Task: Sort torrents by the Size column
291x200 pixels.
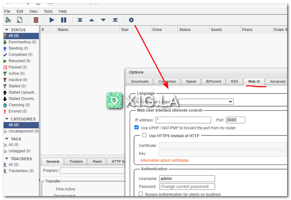Action: click(135, 30)
